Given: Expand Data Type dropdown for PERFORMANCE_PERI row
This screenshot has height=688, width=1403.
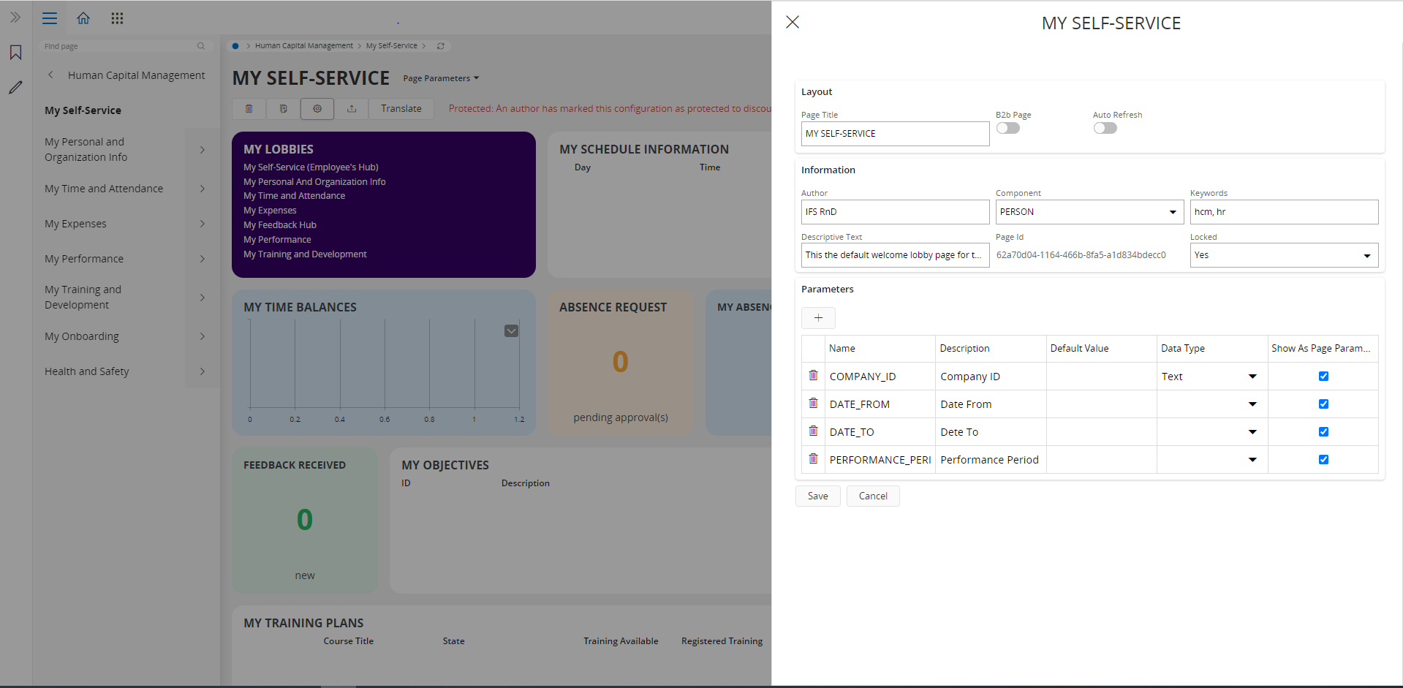Looking at the screenshot, I should point(1252,460).
